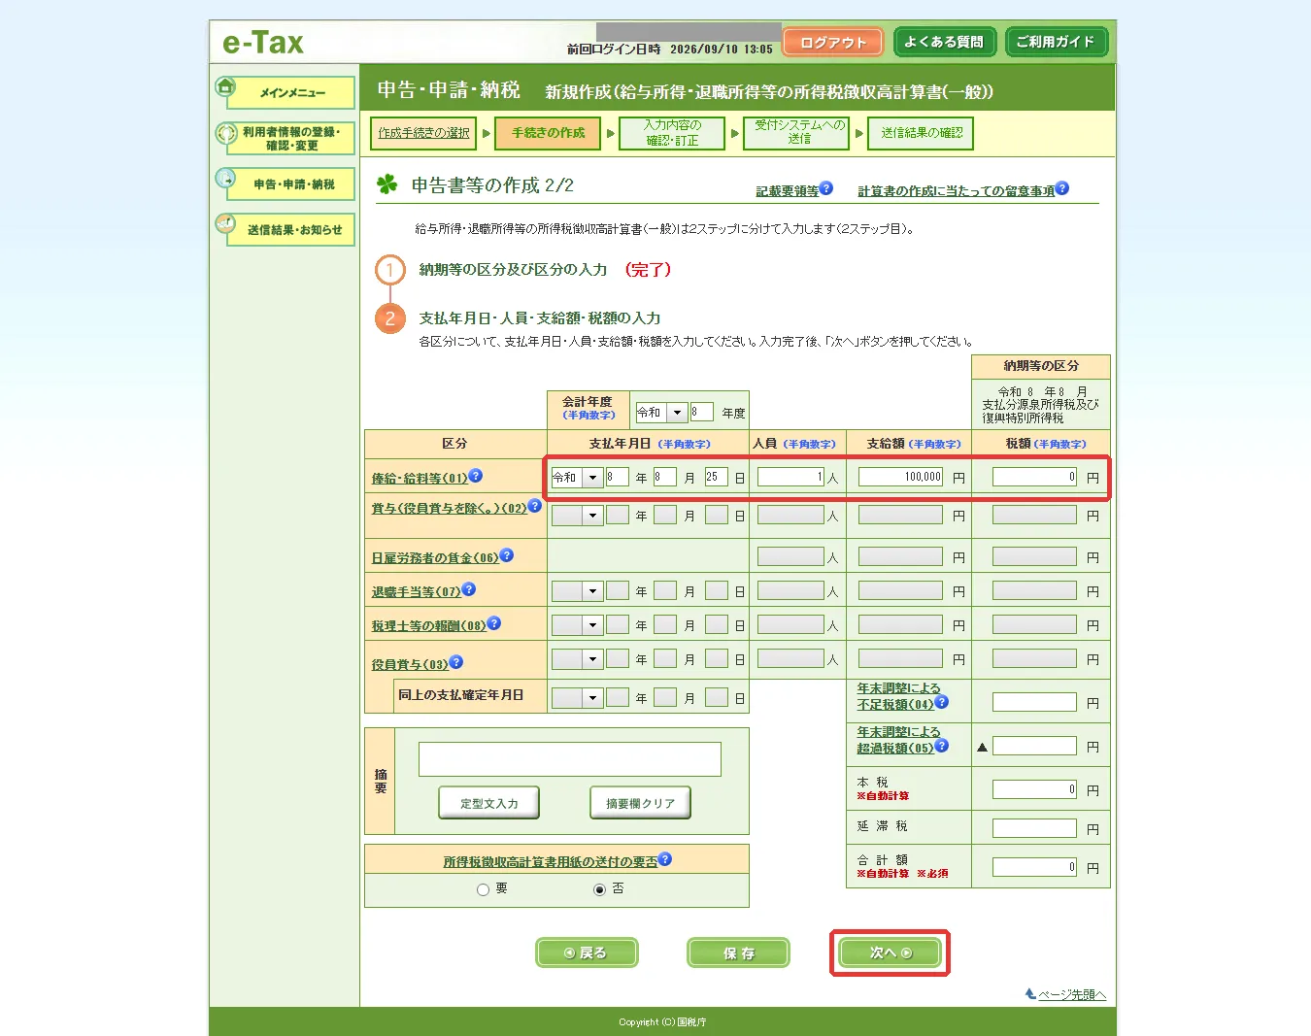This screenshot has width=1311, height=1036.
Task: Click help icon beside 日雇労務者の賃金(06)
Action: coord(507,555)
